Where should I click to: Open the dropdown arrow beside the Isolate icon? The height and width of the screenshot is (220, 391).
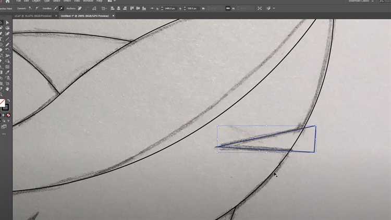pos(274,8)
